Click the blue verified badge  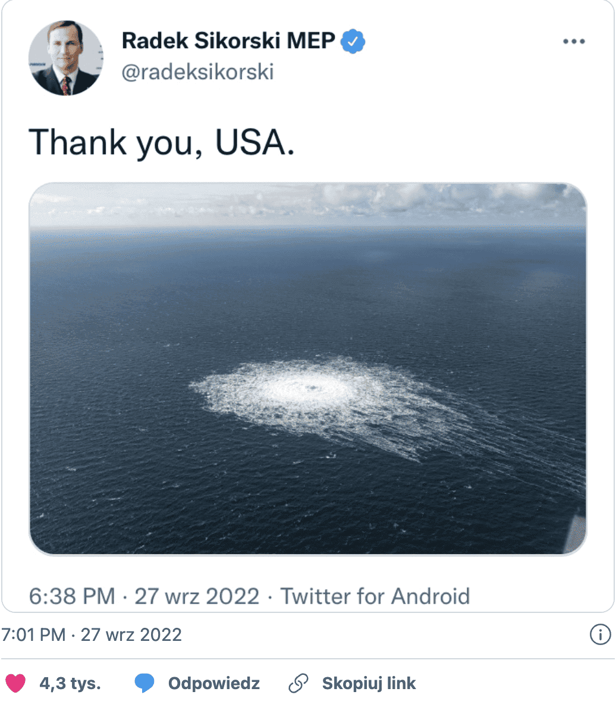(353, 41)
